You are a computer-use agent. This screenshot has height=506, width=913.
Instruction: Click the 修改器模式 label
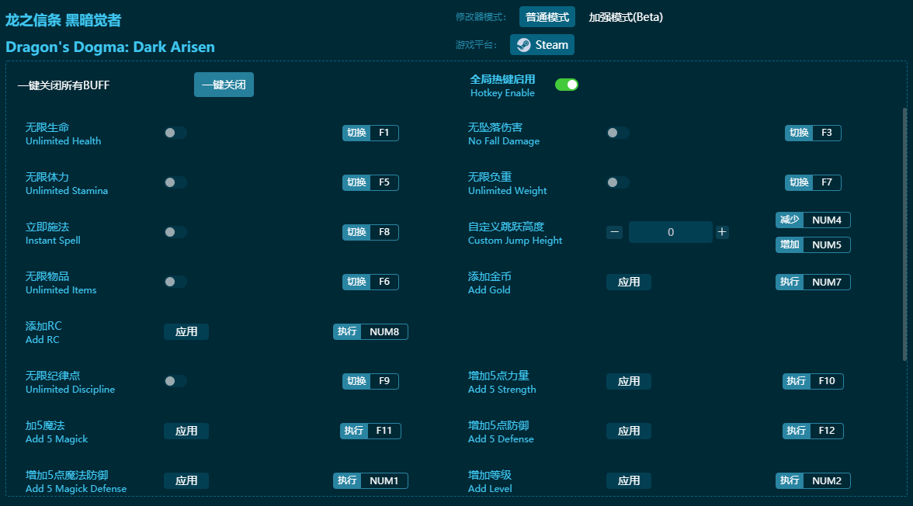click(x=481, y=17)
